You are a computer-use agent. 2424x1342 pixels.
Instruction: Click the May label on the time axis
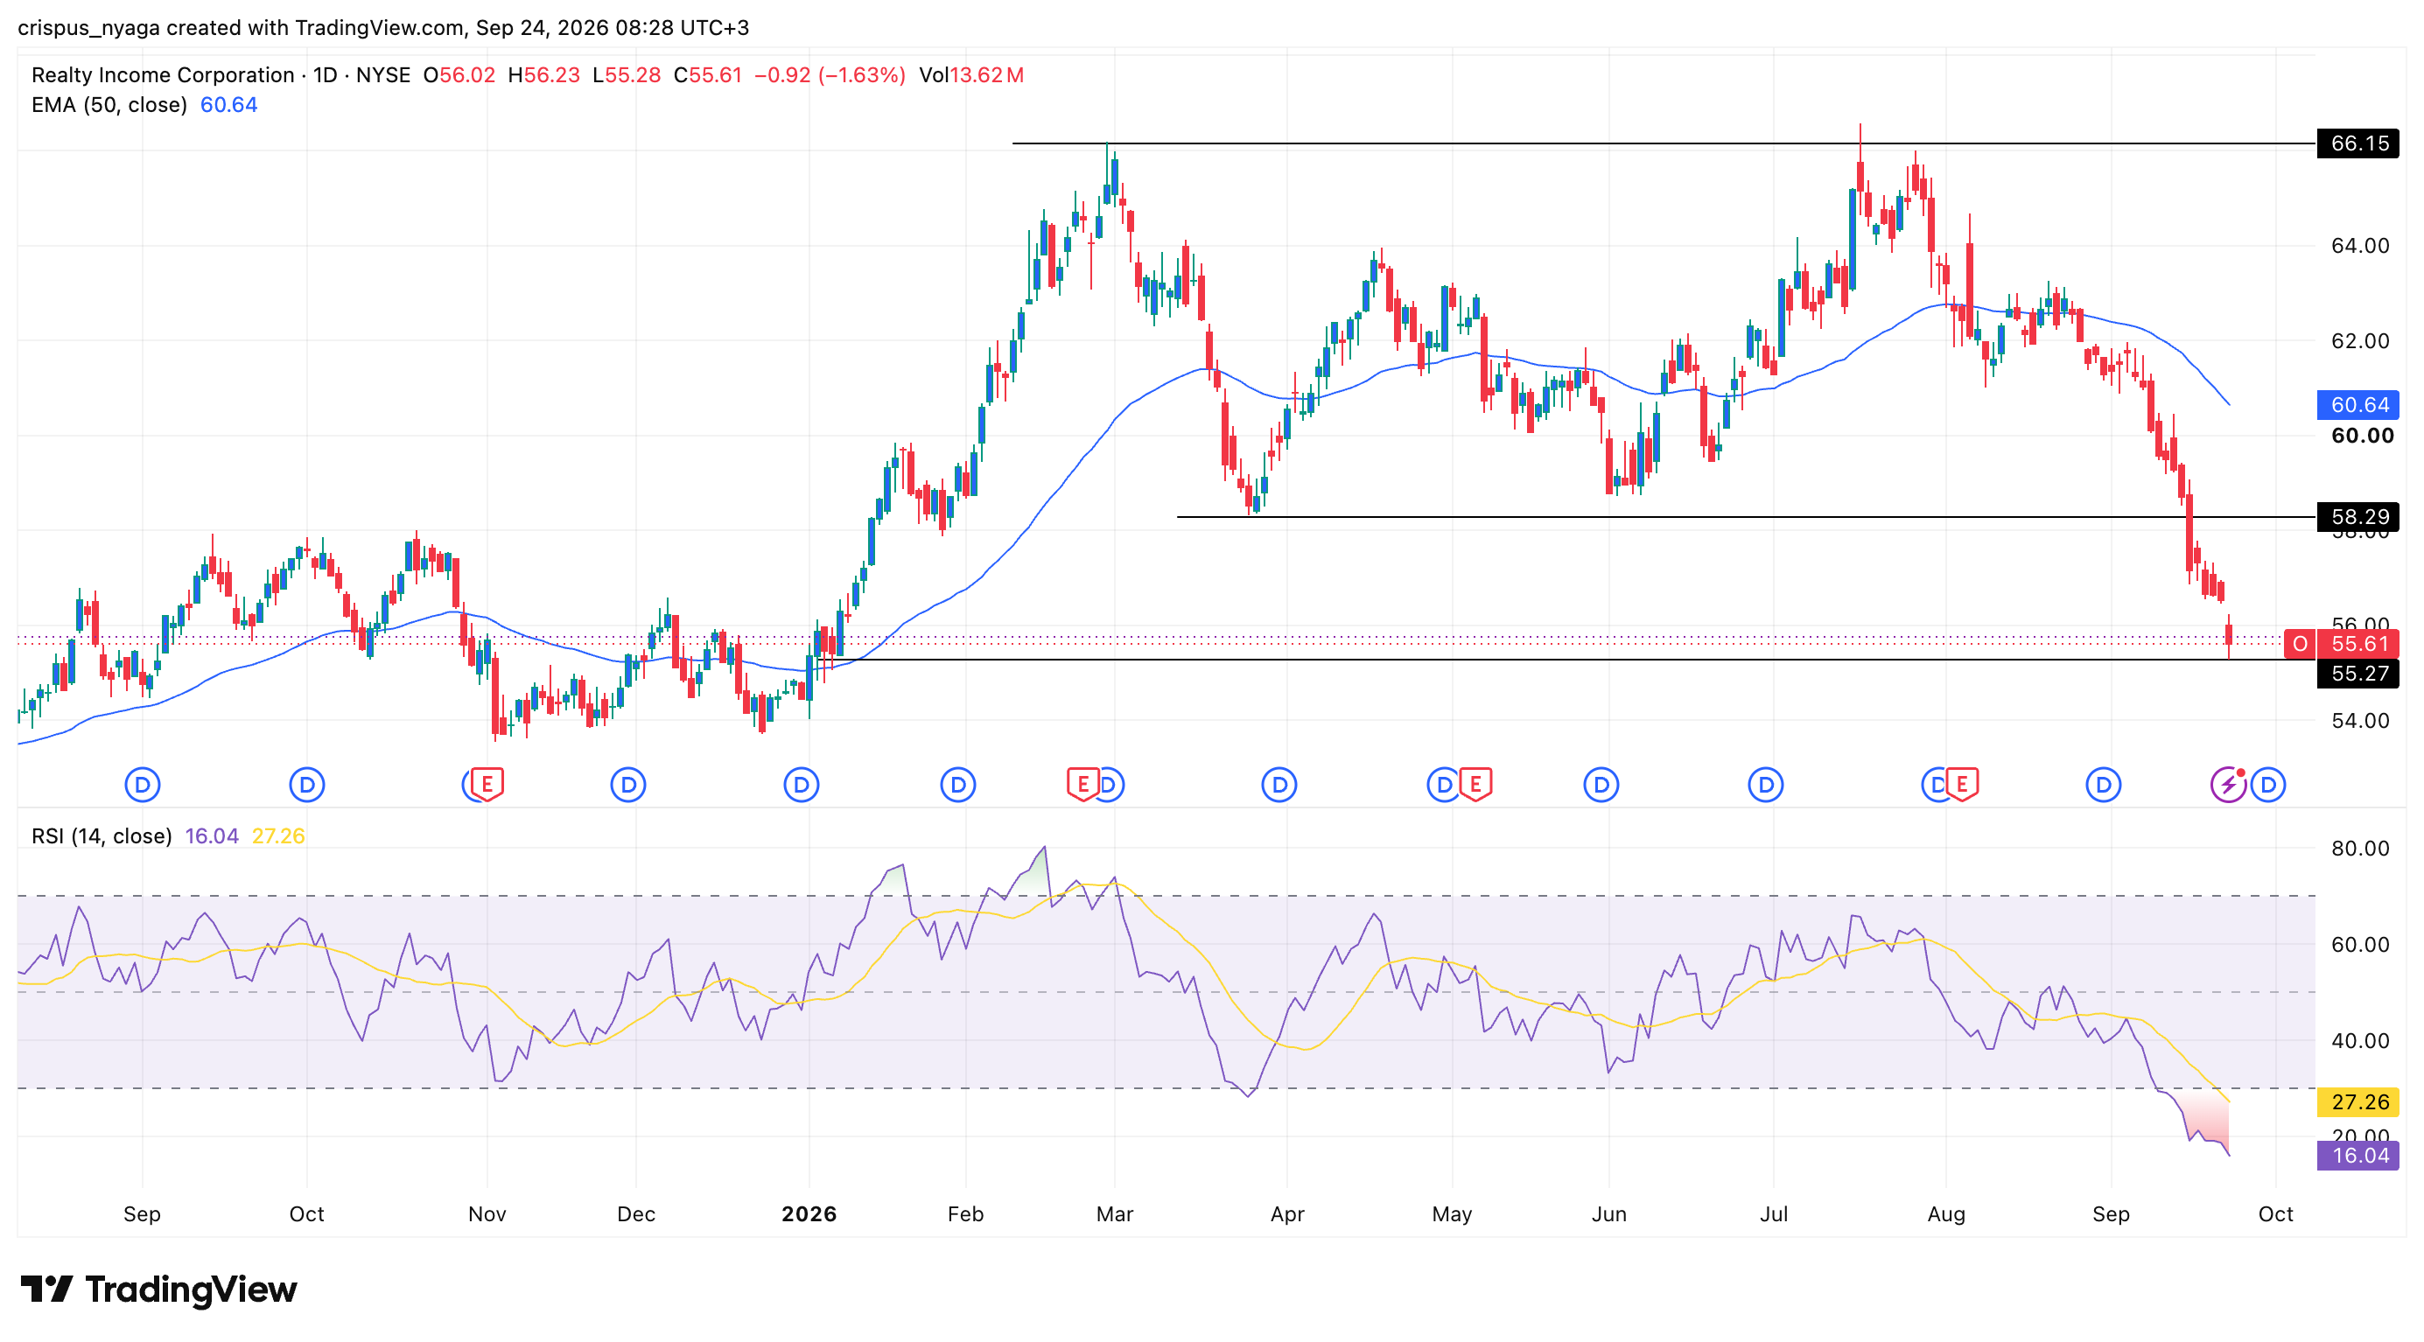point(1452,1215)
